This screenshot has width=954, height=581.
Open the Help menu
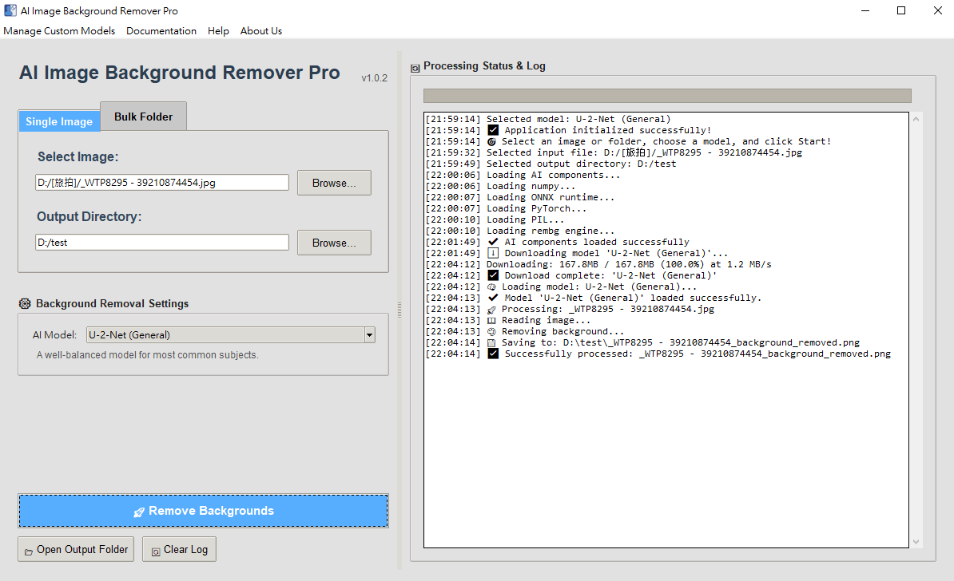point(218,31)
